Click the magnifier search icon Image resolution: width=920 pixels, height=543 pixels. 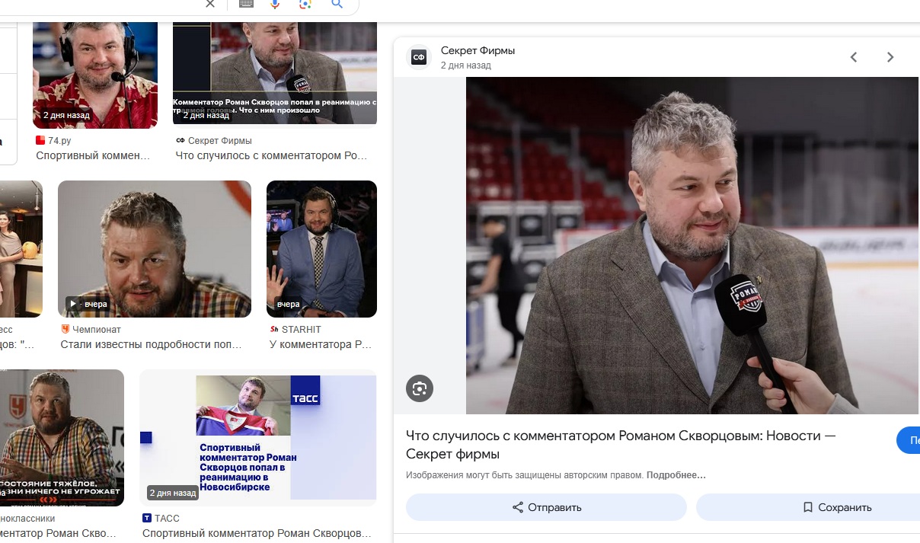coord(337,4)
